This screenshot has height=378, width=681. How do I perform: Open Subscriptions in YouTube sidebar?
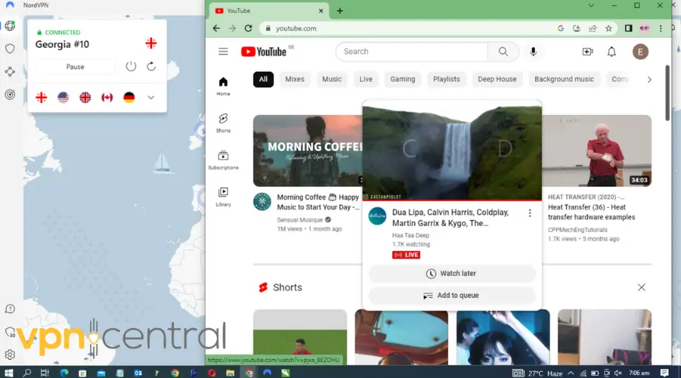[223, 160]
